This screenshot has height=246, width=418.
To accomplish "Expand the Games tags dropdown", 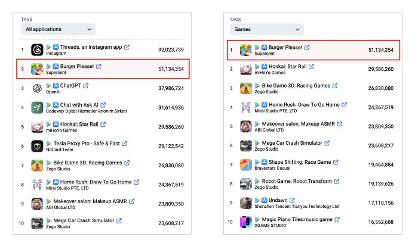I will click(x=266, y=29).
